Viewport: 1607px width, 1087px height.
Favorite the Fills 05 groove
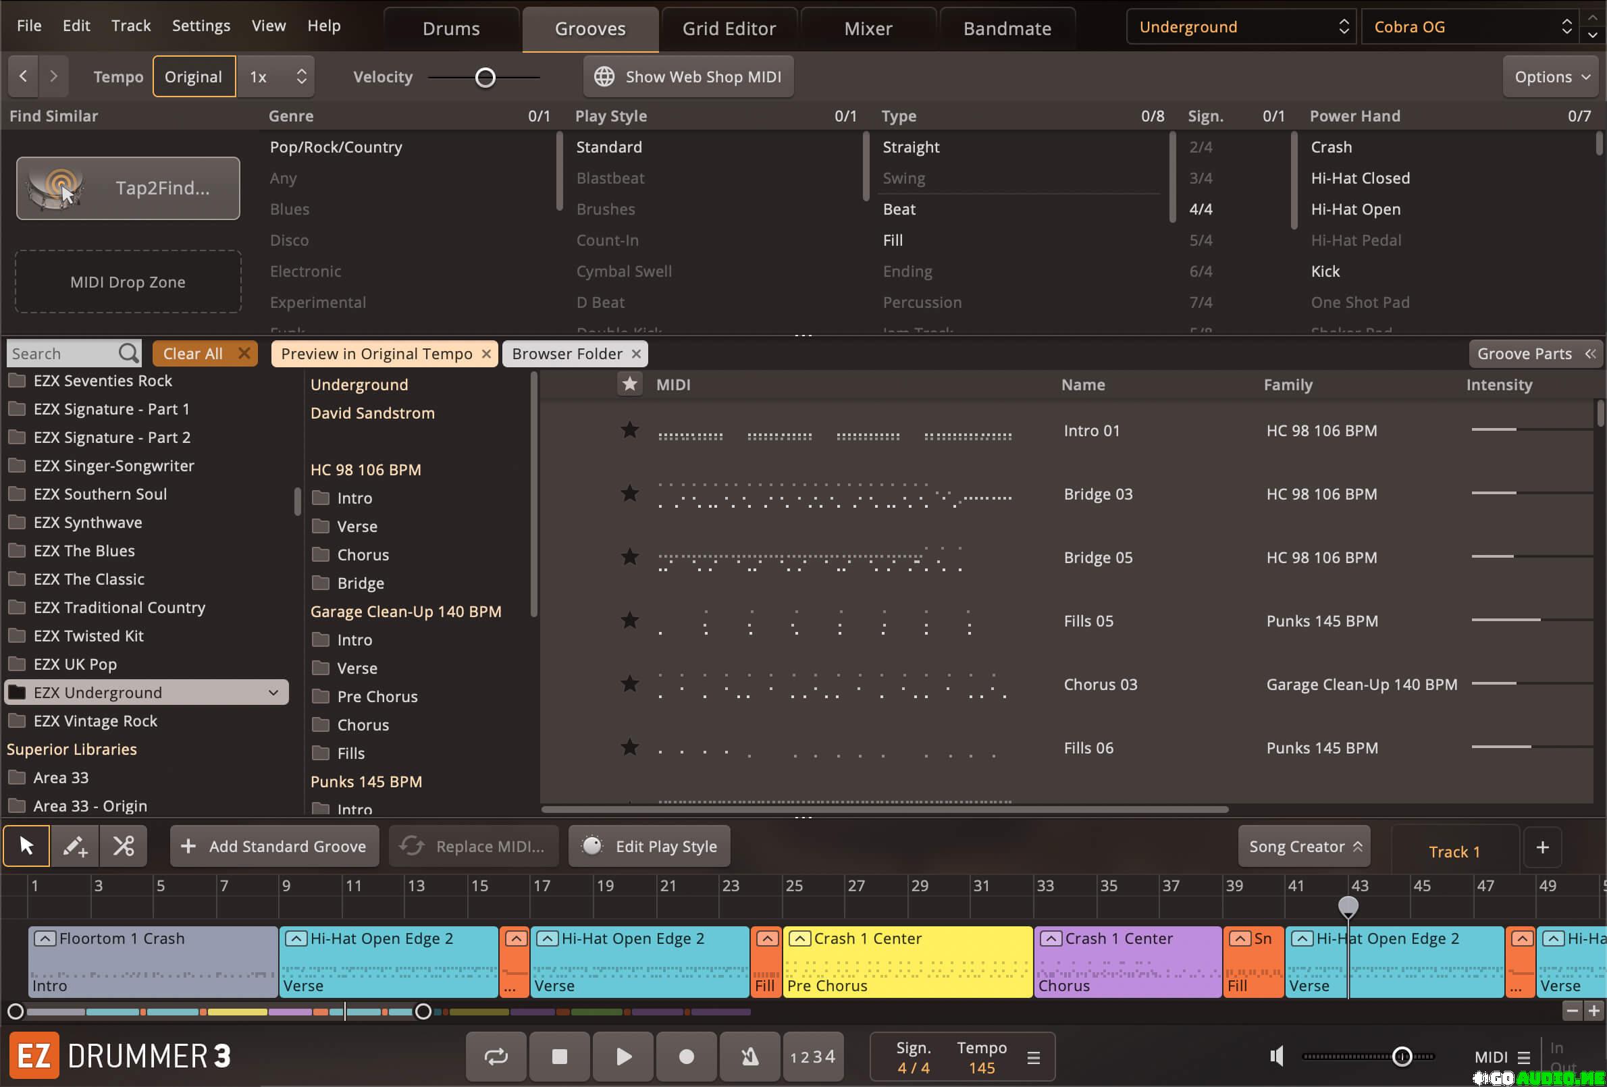tap(629, 621)
